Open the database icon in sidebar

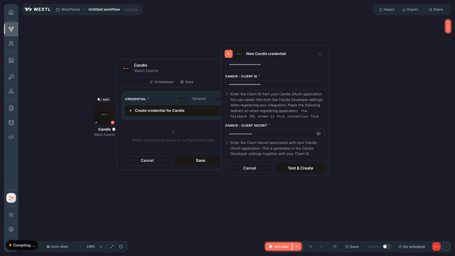(x=11, y=123)
